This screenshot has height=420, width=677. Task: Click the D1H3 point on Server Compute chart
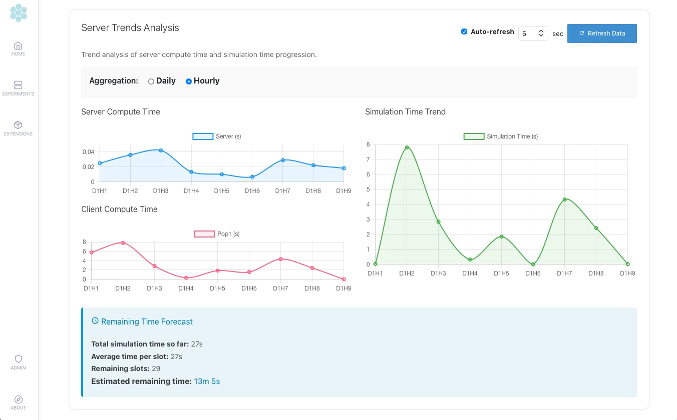(161, 150)
